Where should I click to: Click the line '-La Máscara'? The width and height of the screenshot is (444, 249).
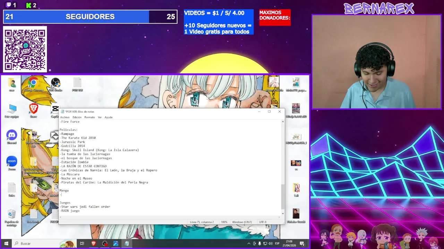pyautogui.click(x=70, y=174)
